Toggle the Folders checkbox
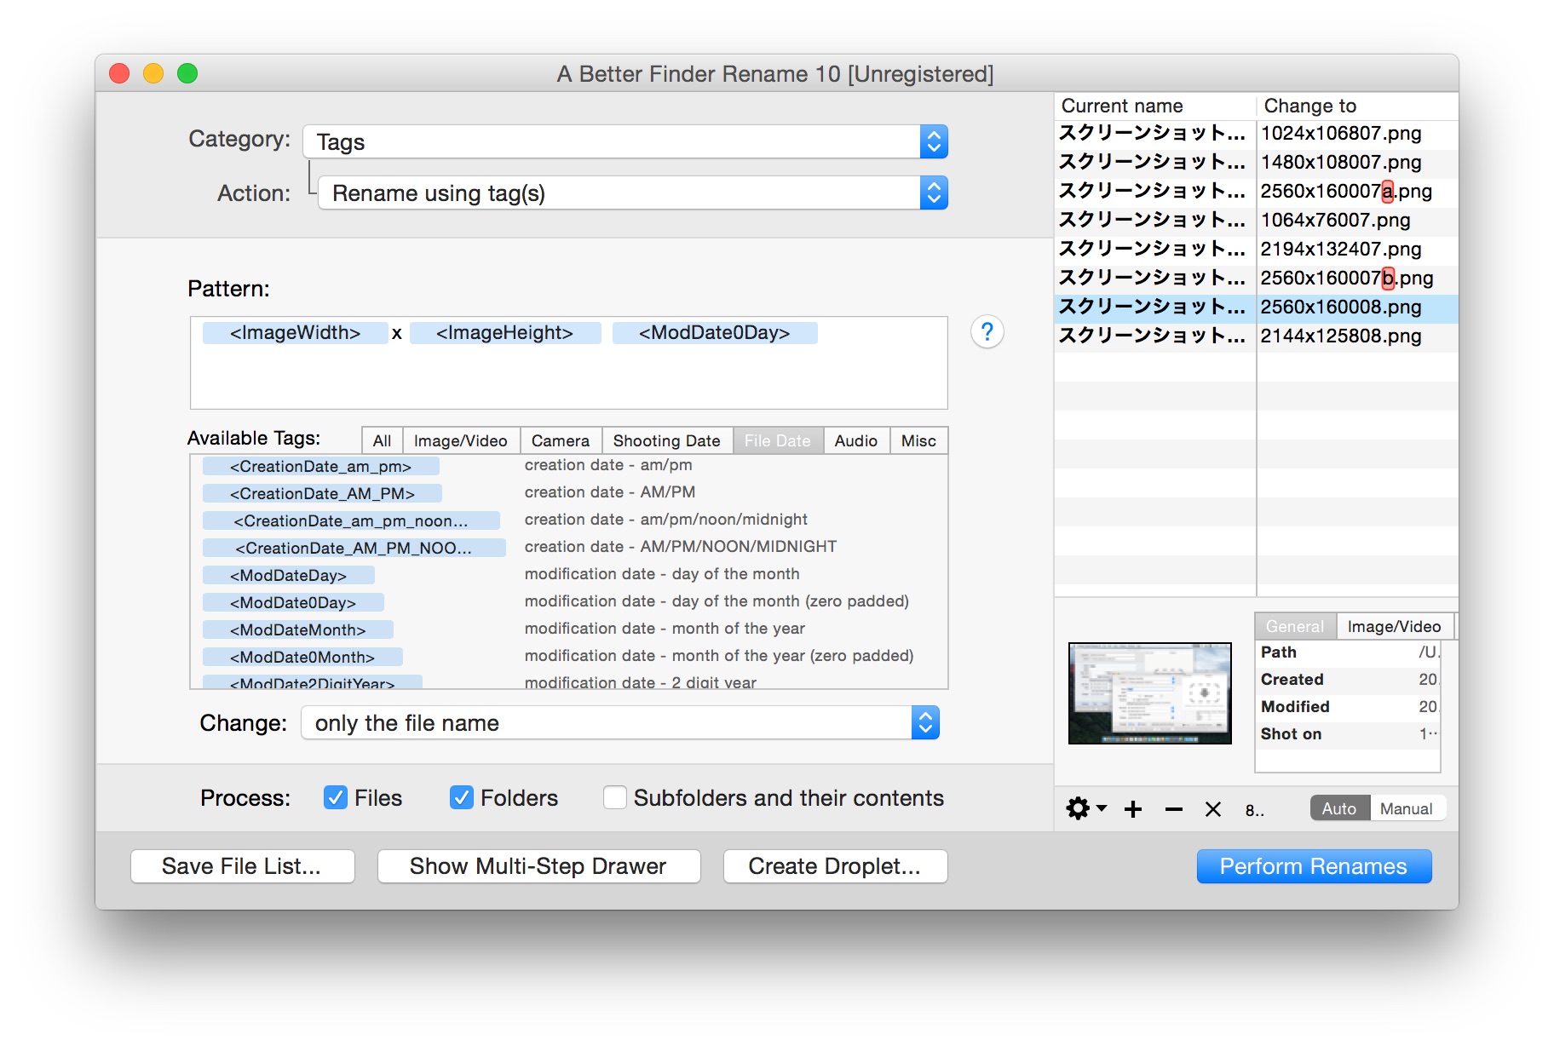This screenshot has width=1554, height=1046. point(462,797)
